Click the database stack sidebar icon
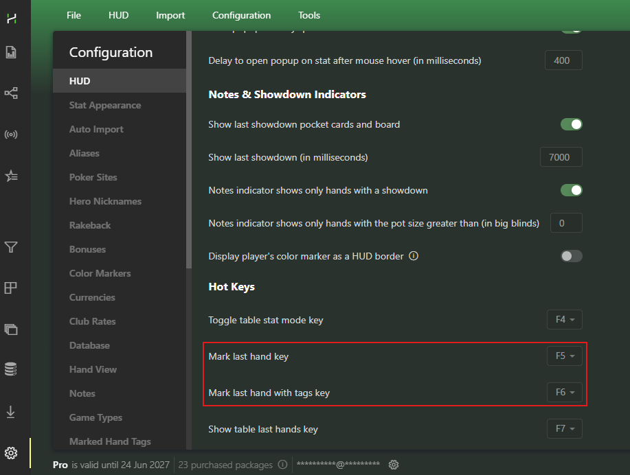Image resolution: width=630 pixels, height=475 pixels. click(11, 369)
